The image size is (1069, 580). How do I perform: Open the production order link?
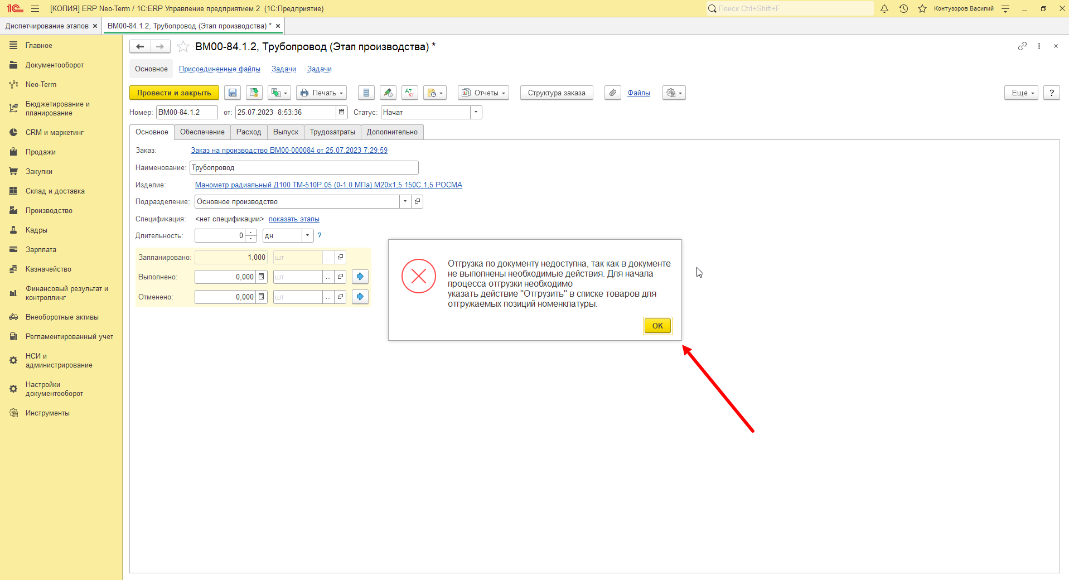click(289, 151)
